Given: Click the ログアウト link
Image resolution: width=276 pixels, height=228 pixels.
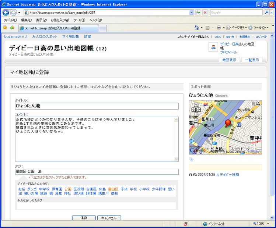Looking at the screenshot, I should 261,37.
